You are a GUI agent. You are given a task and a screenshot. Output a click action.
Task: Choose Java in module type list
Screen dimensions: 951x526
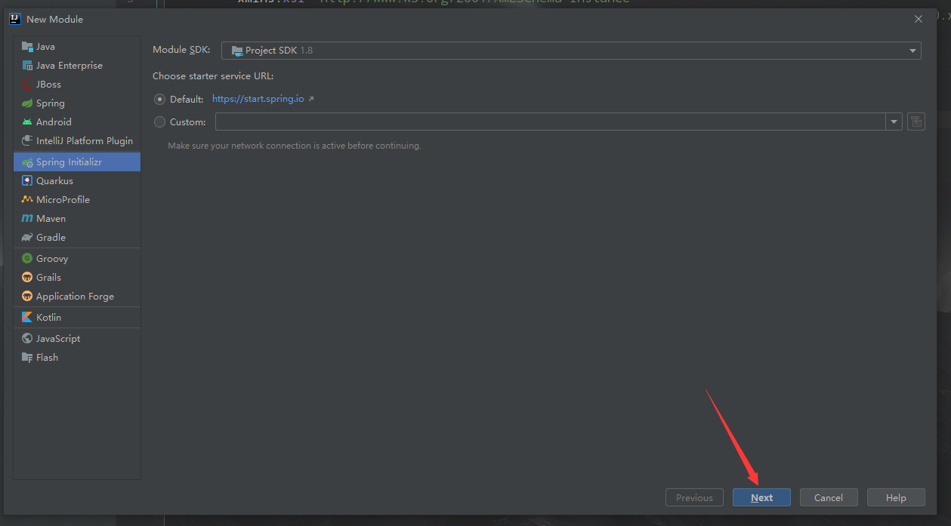click(77, 47)
